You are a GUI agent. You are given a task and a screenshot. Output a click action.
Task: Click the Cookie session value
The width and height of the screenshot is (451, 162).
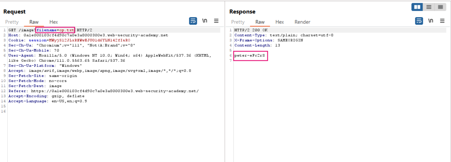tap(89, 40)
